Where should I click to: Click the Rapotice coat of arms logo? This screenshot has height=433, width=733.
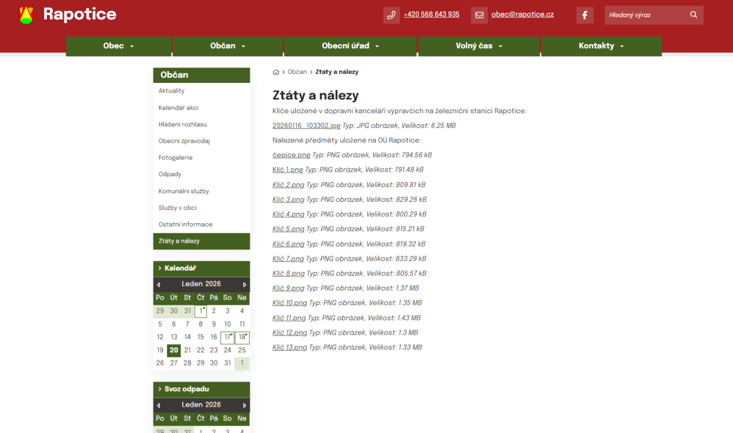pyautogui.click(x=26, y=15)
